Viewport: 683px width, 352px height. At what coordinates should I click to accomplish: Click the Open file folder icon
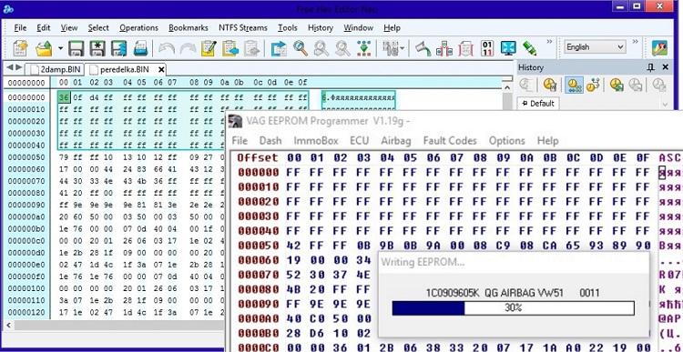coord(44,48)
